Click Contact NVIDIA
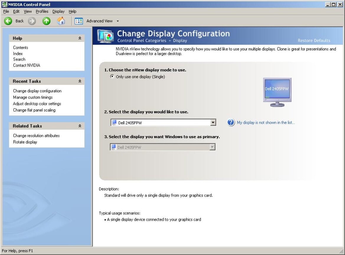 26,65
